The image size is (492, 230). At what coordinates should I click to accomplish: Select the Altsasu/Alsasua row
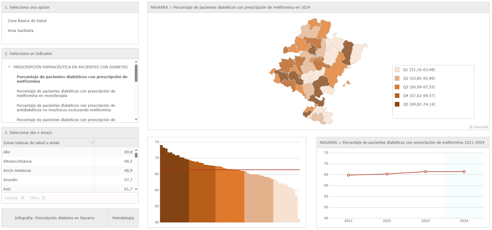click(x=17, y=161)
